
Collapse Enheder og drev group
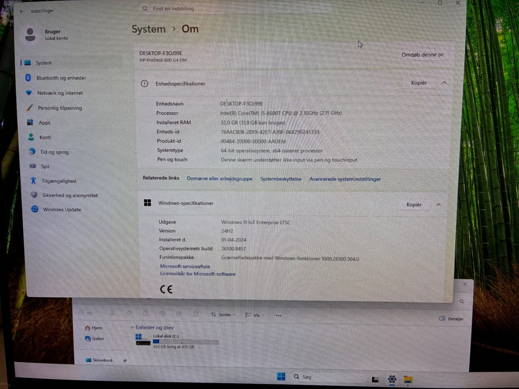pos(132,327)
